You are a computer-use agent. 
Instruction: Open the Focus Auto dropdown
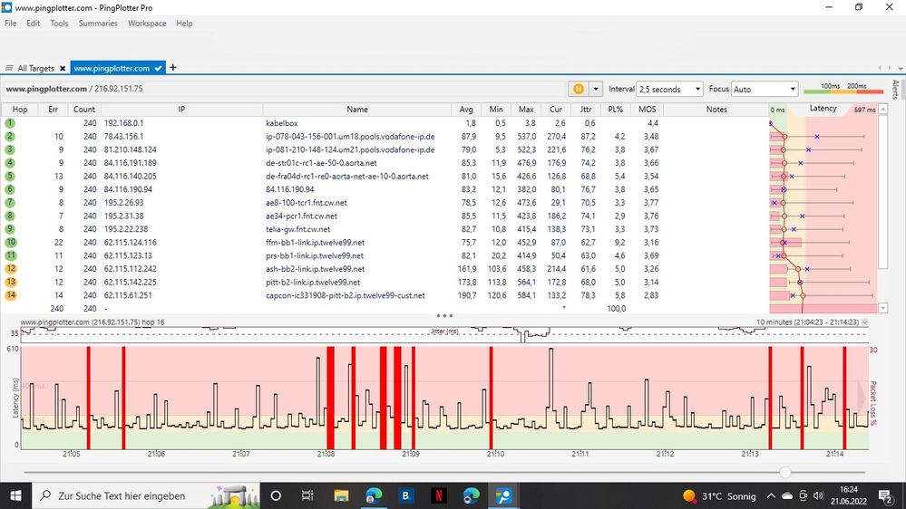765,89
